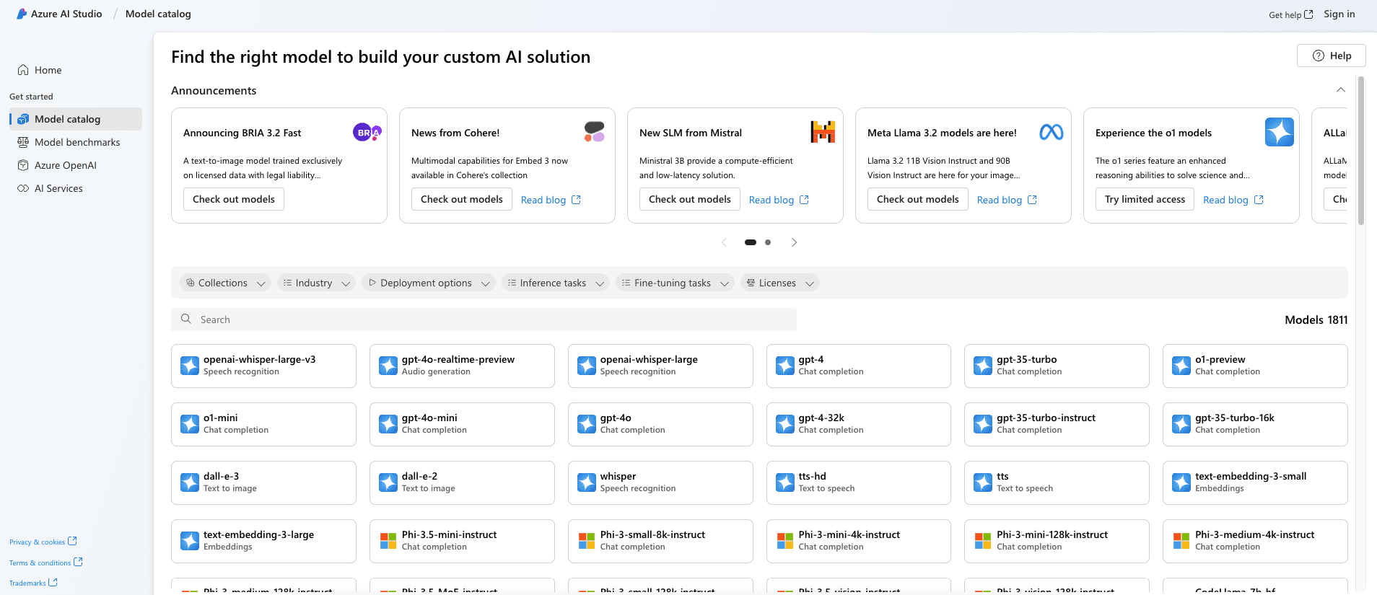This screenshot has width=1377, height=595.
Task: Click Sign in
Action: tap(1339, 14)
